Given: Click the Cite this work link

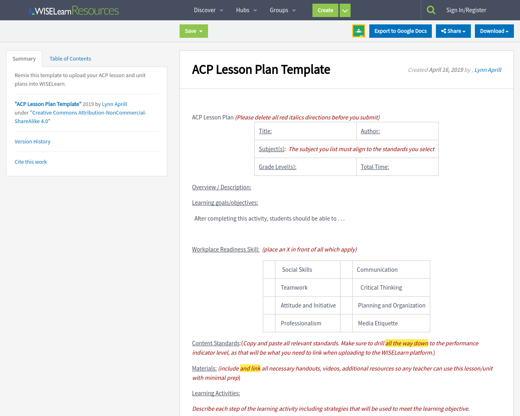Looking at the screenshot, I should pyautogui.click(x=30, y=161).
